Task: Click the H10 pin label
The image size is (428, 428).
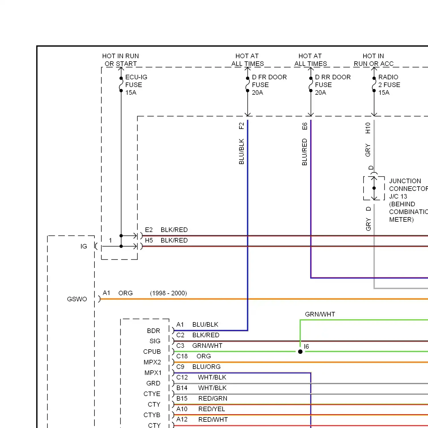Action: [x=368, y=128]
